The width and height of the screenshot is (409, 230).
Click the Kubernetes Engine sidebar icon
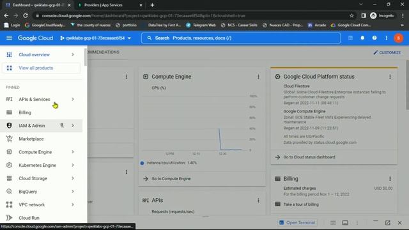[x=9, y=165]
